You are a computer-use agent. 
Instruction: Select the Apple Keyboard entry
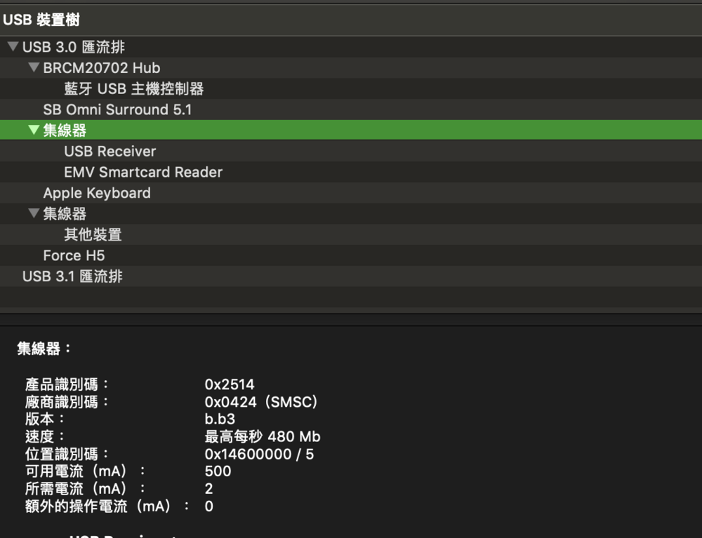click(x=97, y=193)
